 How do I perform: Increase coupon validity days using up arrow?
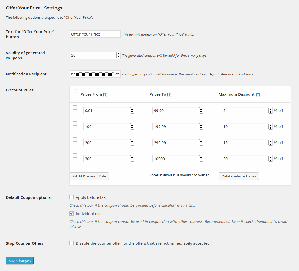click(x=119, y=54)
